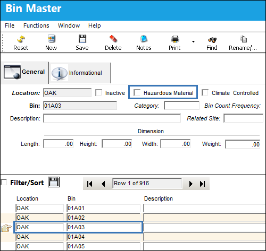266x251 pixels.
Task: Click Location cell in the 01A04 row
Action: (x=39, y=237)
